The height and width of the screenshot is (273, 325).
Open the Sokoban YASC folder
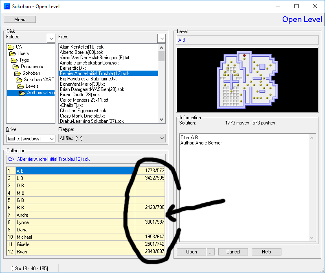click(x=39, y=80)
